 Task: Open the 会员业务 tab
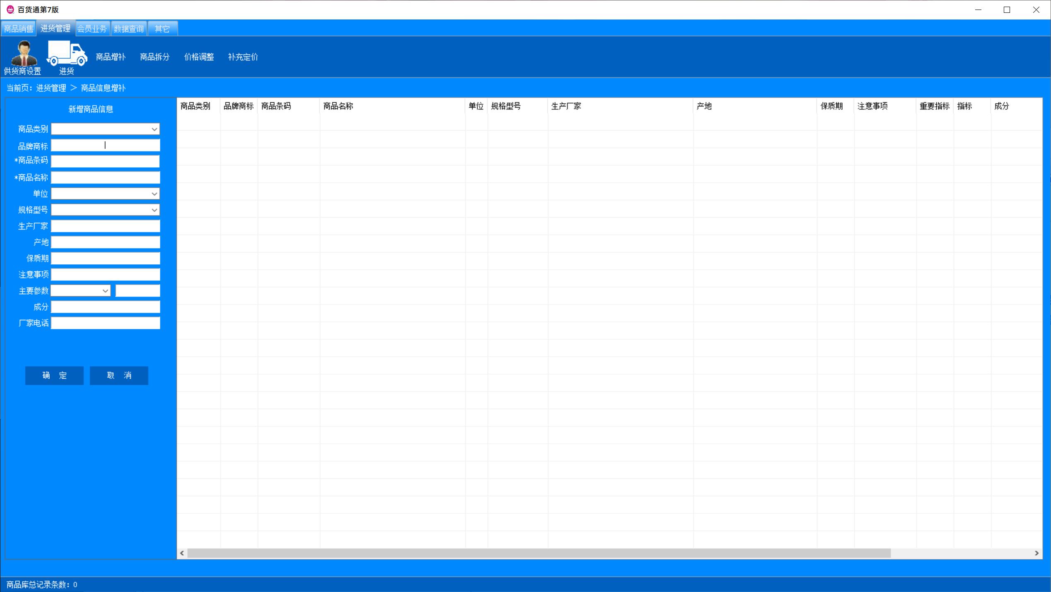tap(92, 29)
